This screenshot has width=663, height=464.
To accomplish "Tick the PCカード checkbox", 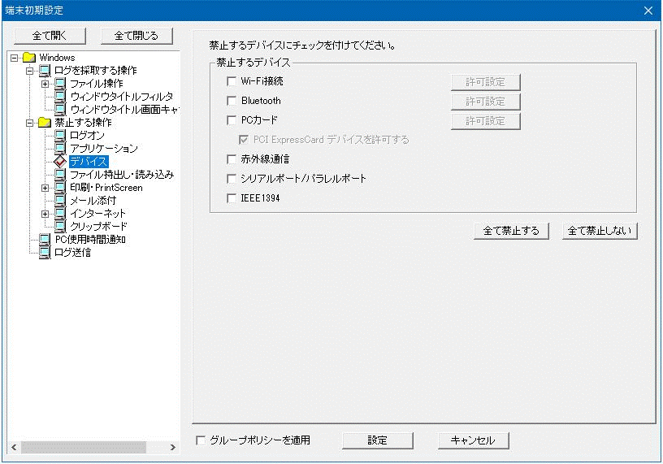I will (232, 120).
